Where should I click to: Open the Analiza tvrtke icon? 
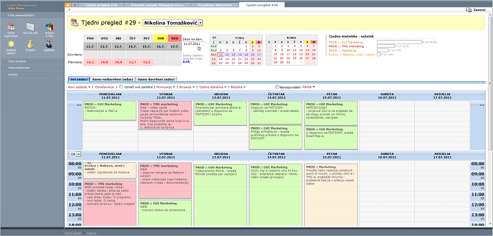click(x=49, y=27)
